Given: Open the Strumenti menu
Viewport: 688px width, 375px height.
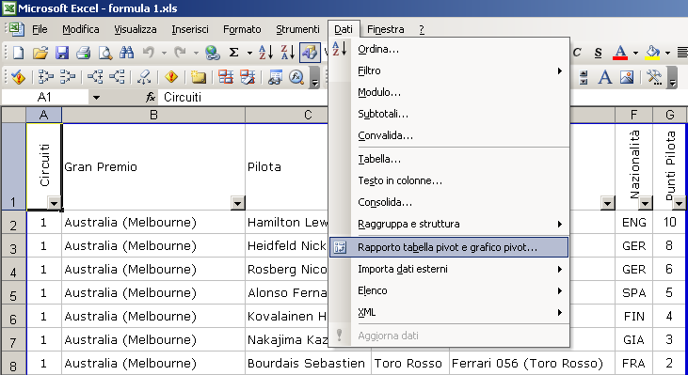Looking at the screenshot, I should point(297,29).
